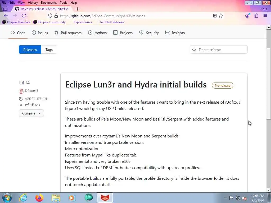The width and height of the screenshot is (271, 203).
Task: Open Eclipse Community bookmark
Action: 49,22
